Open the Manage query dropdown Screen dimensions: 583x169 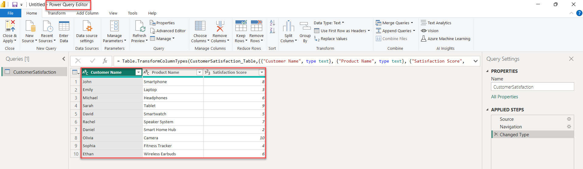[x=163, y=39]
